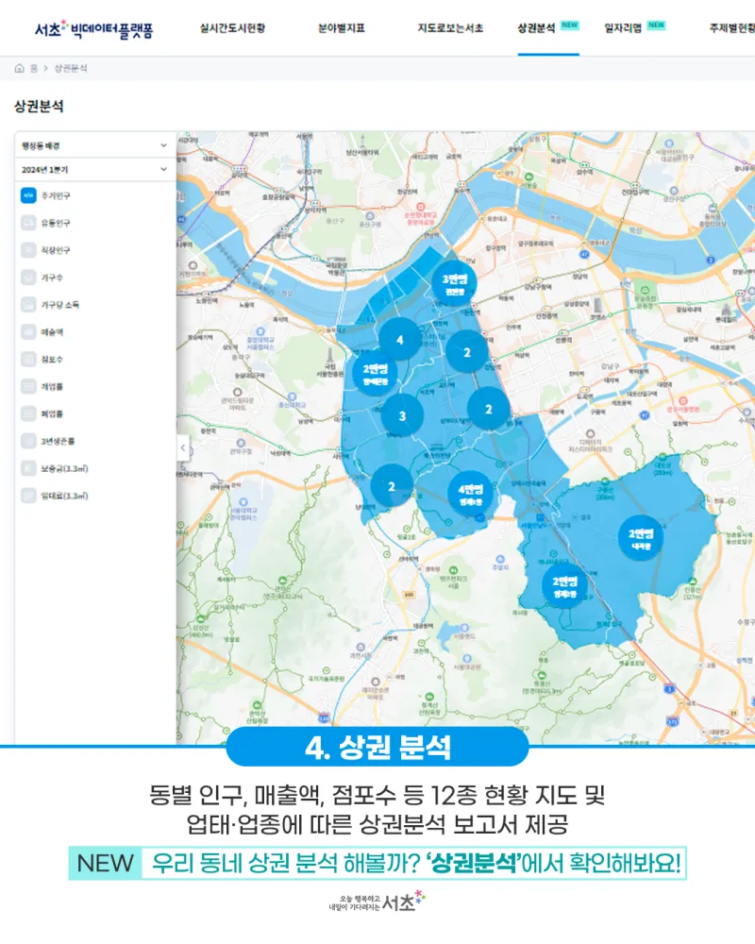Open the 2024년 1분기 period dropdown

[x=94, y=170]
